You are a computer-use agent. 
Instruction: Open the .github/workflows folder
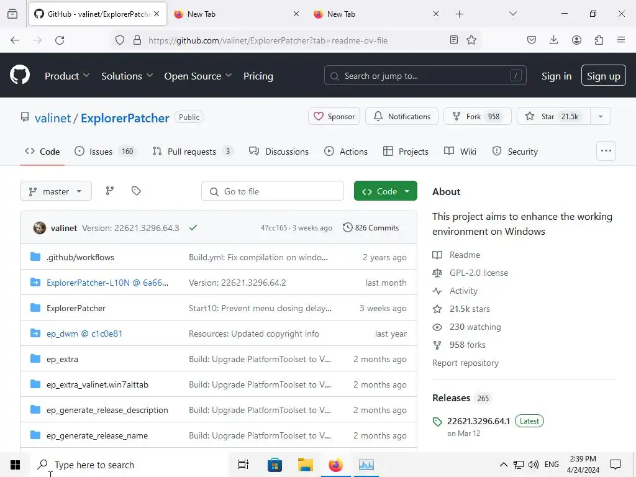coord(80,257)
